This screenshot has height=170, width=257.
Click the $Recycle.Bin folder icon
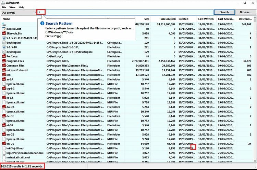pyautogui.click(x=4, y=33)
